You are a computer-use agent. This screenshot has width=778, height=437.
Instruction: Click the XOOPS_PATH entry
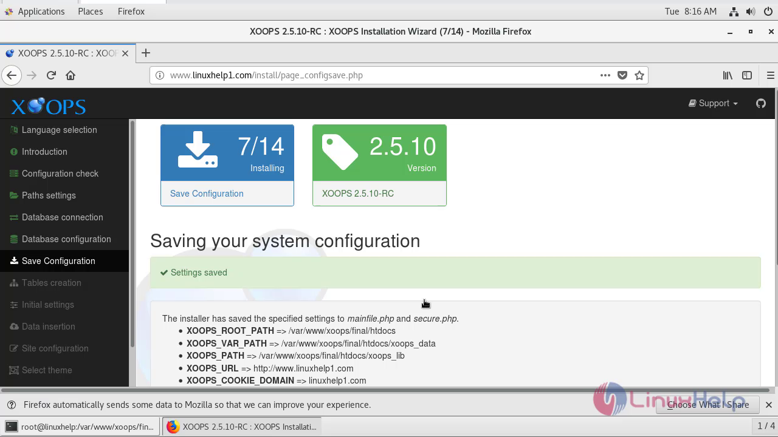[x=295, y=356]
